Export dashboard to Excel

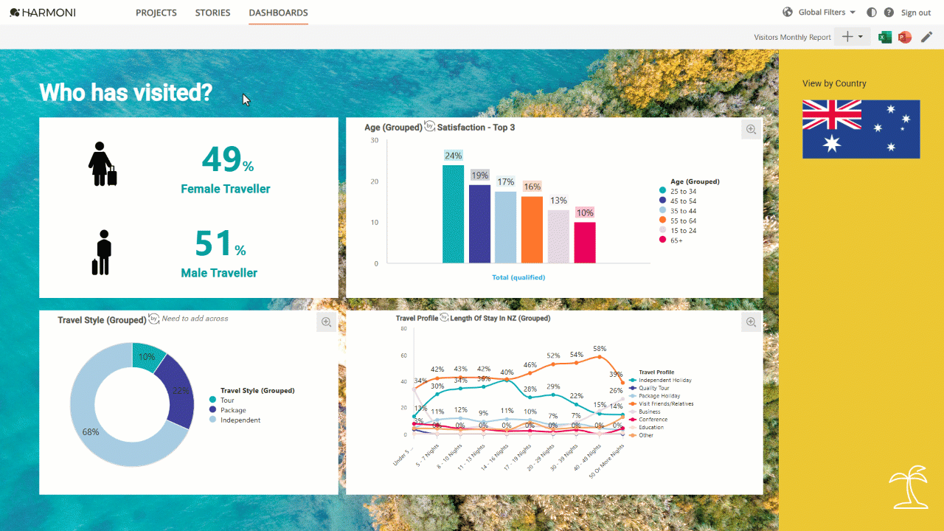tap(885, 37)
